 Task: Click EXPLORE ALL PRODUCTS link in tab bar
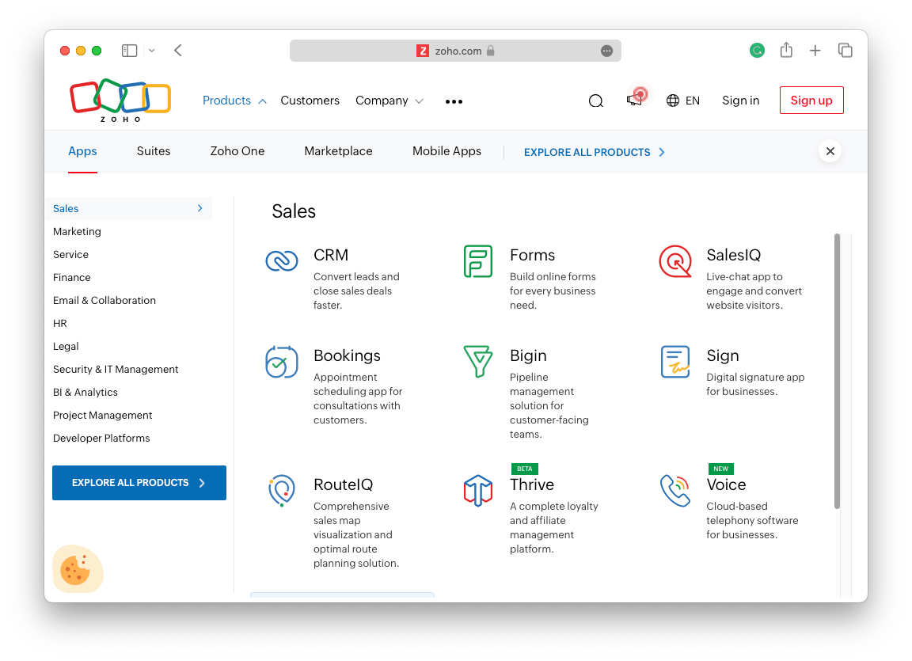click(594, 152)
